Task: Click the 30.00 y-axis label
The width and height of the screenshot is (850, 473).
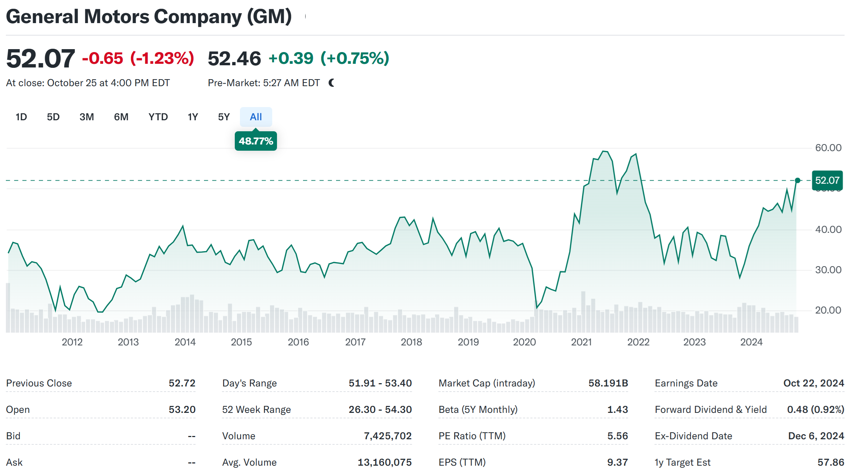Action: [828, 270]
